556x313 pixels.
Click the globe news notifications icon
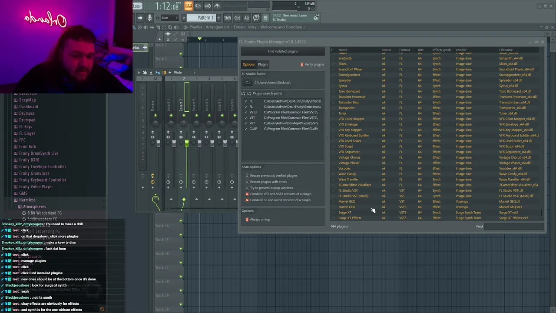(316, 17)
